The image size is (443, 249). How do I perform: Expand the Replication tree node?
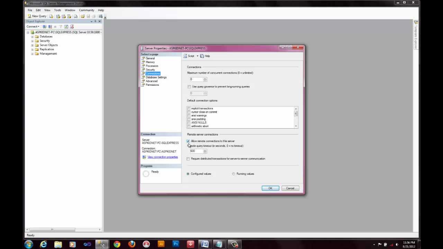pos(33,49)
